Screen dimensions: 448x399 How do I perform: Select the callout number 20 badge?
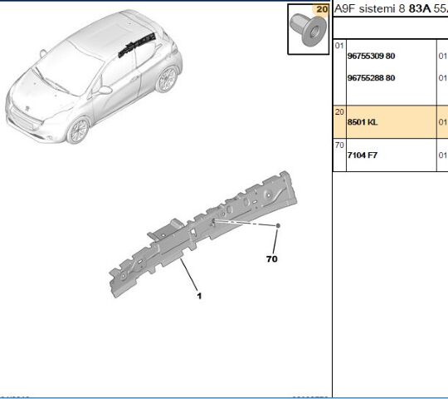(x=322, y=9)
